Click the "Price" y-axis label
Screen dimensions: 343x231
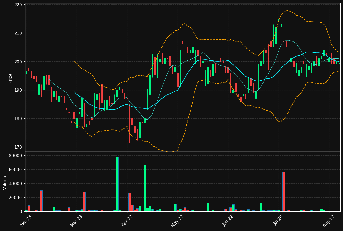pyautogui.click(x=10, y=78)
